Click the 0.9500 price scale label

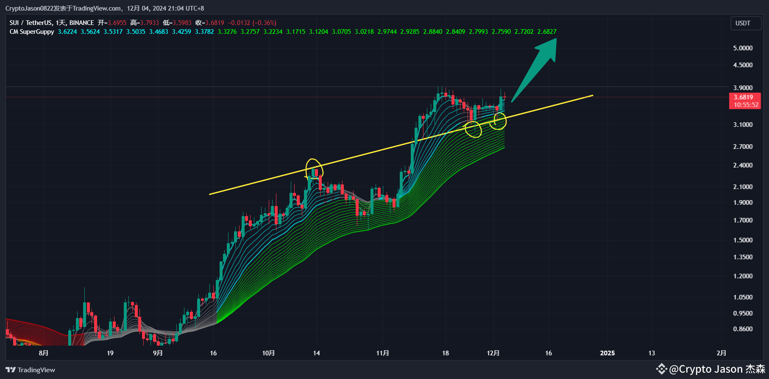[743, 313]
